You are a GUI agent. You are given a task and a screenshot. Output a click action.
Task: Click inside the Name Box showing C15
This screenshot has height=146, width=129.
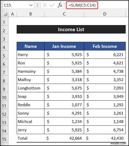(x=16, y=5)
